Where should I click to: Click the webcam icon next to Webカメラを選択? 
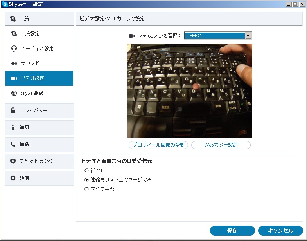[x=132, y=36]
